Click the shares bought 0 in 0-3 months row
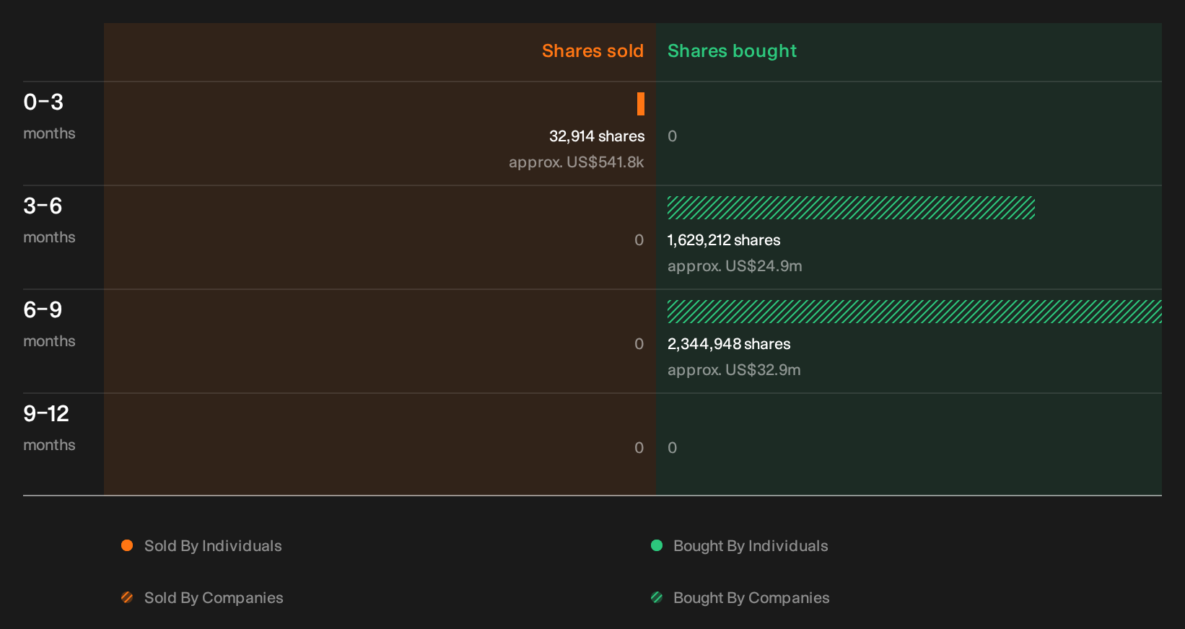The image size is (1185, 629). [672, 136]
